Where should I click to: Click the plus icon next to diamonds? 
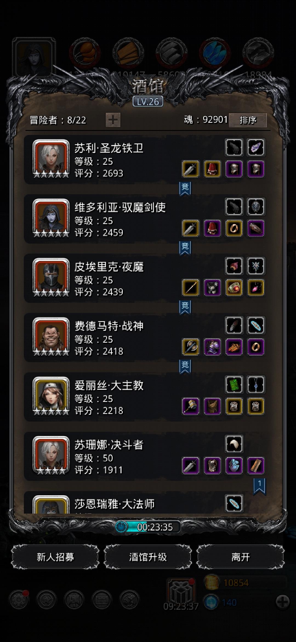(283, 602)
